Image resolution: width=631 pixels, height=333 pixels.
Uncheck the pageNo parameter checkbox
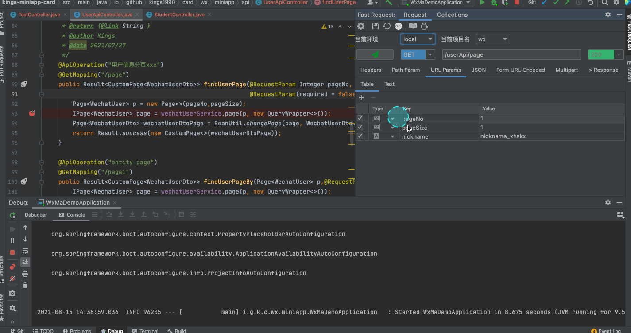pos(360,119)
